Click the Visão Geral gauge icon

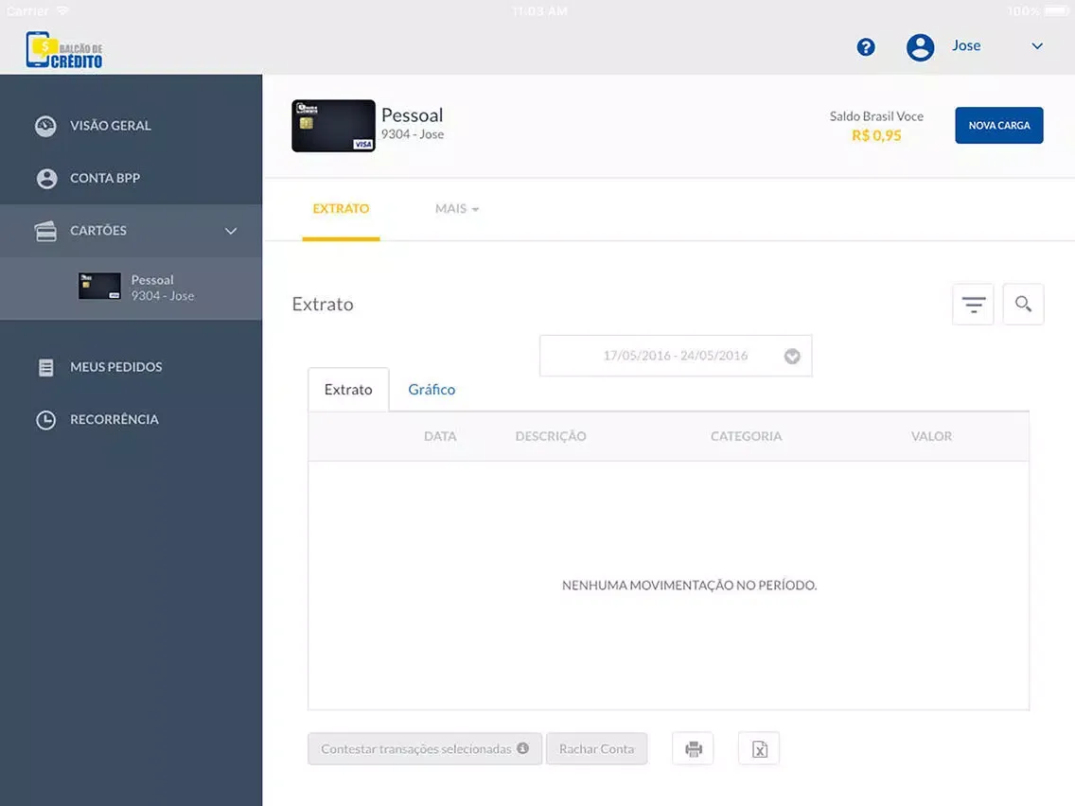click(x=46, y=126)
